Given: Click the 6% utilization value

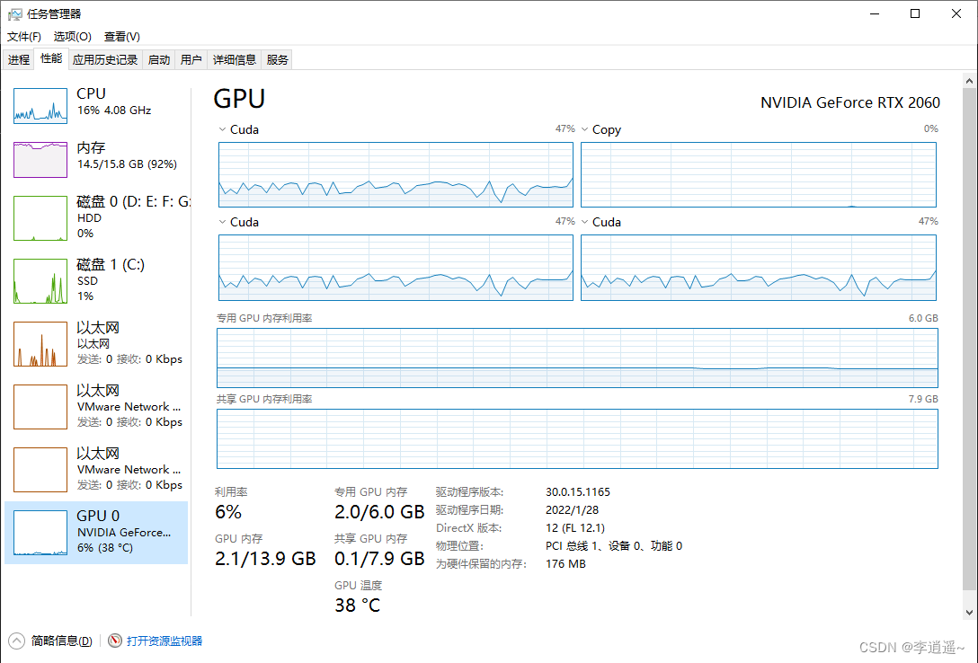Looking at the screenshot, I should coord(227,511).
